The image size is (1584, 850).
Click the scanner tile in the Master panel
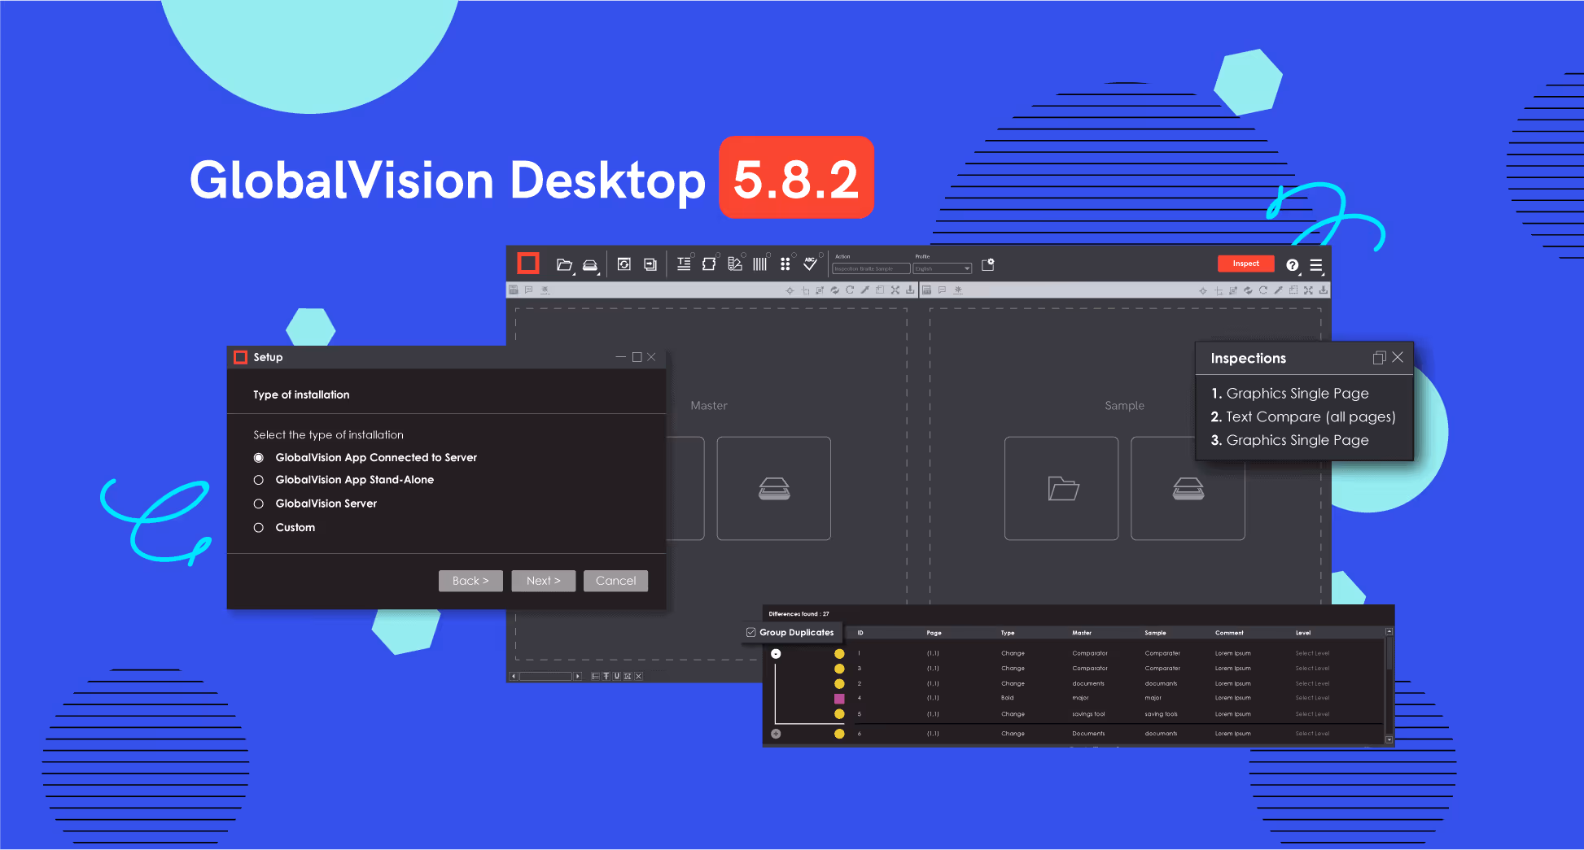point(774,488)
